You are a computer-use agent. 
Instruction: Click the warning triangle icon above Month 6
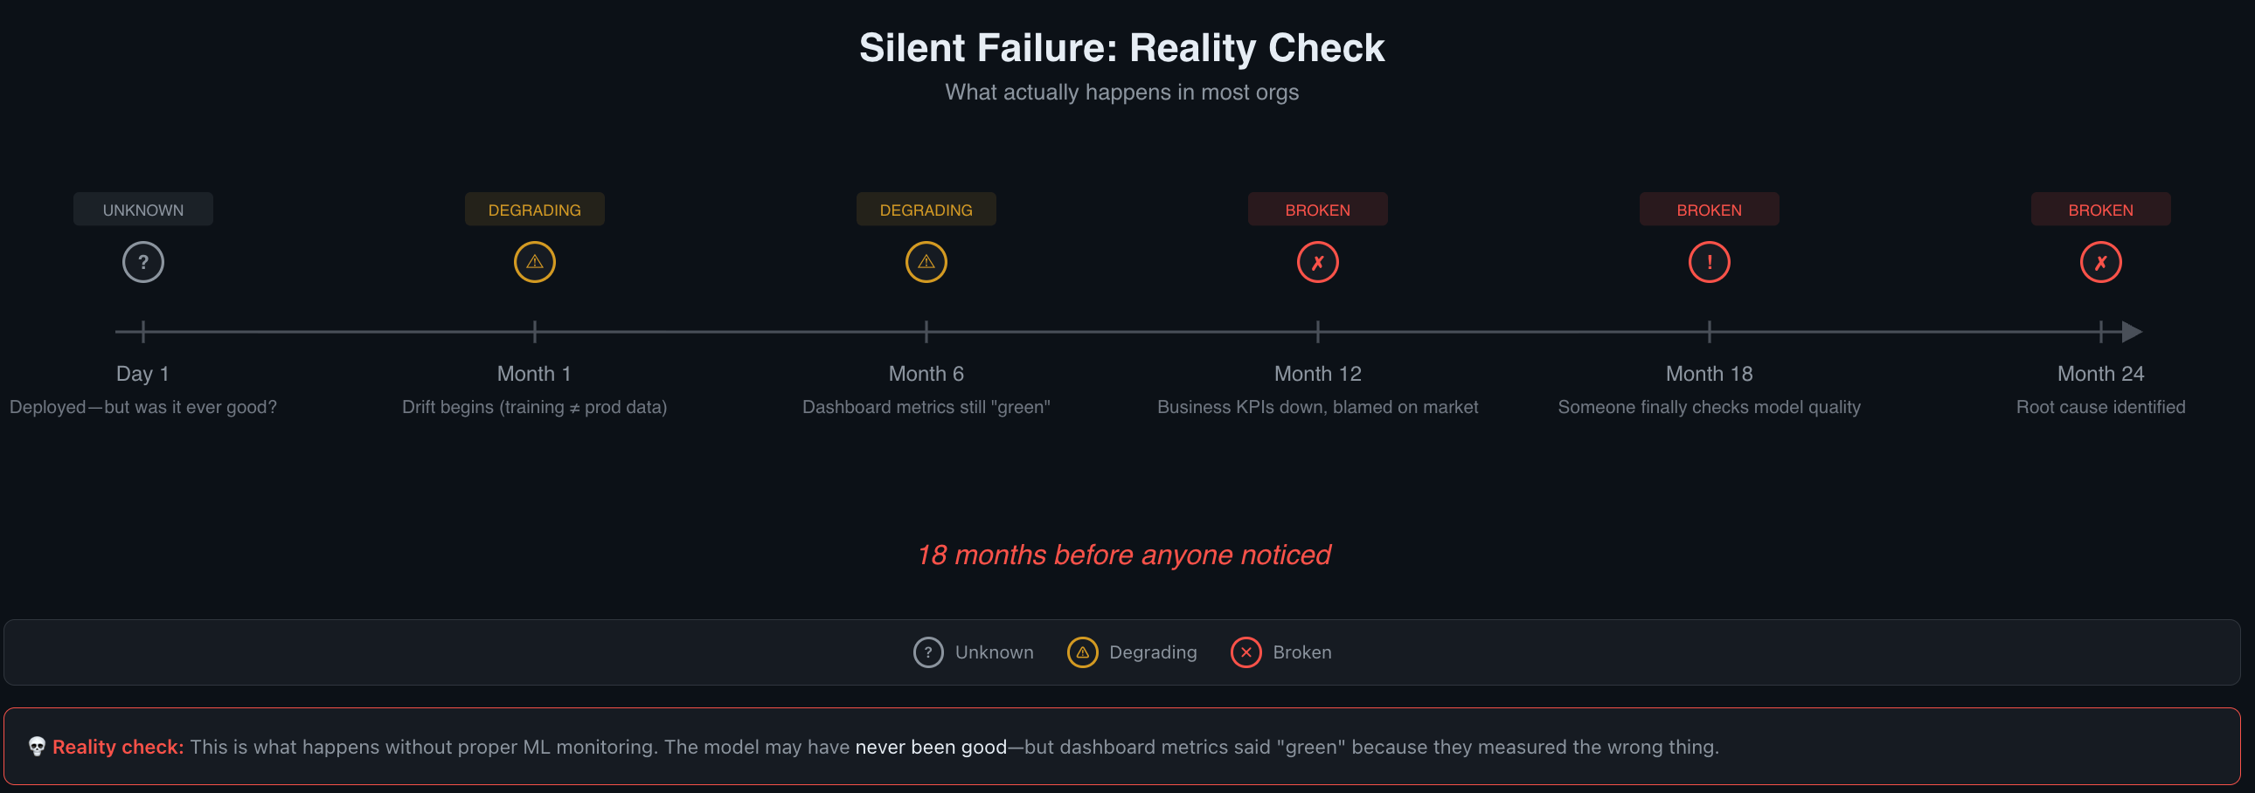[926, 262]
